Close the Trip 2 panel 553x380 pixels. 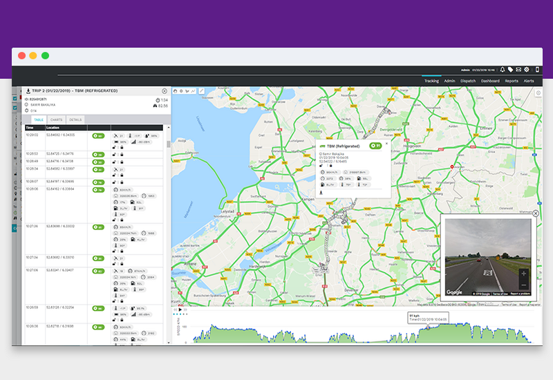(165, 91)
